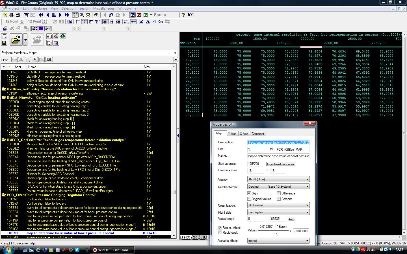Click the magnifier search window icon

tap(82, 15)
